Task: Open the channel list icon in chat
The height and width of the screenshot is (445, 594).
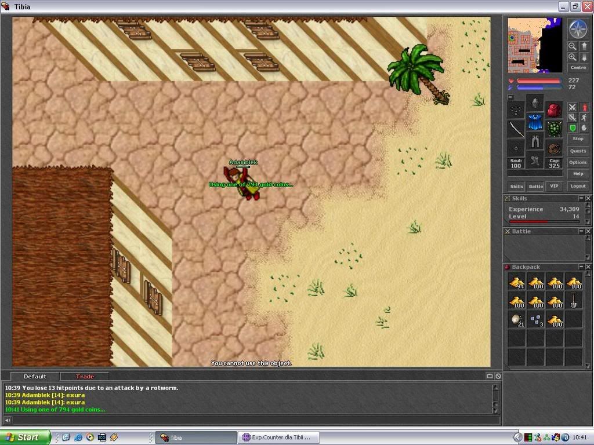Action: tap(490, 376)
